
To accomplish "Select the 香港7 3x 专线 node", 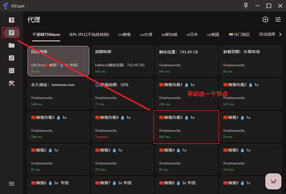I will (122, 185).
